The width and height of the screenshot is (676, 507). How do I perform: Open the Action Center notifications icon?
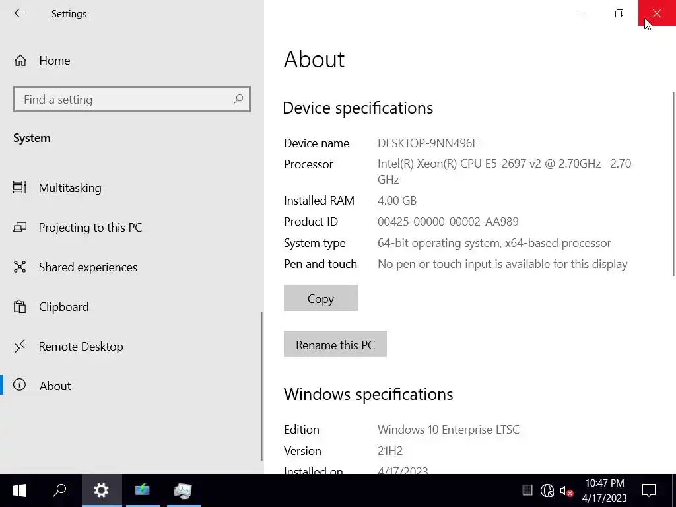tap(648, 490)
